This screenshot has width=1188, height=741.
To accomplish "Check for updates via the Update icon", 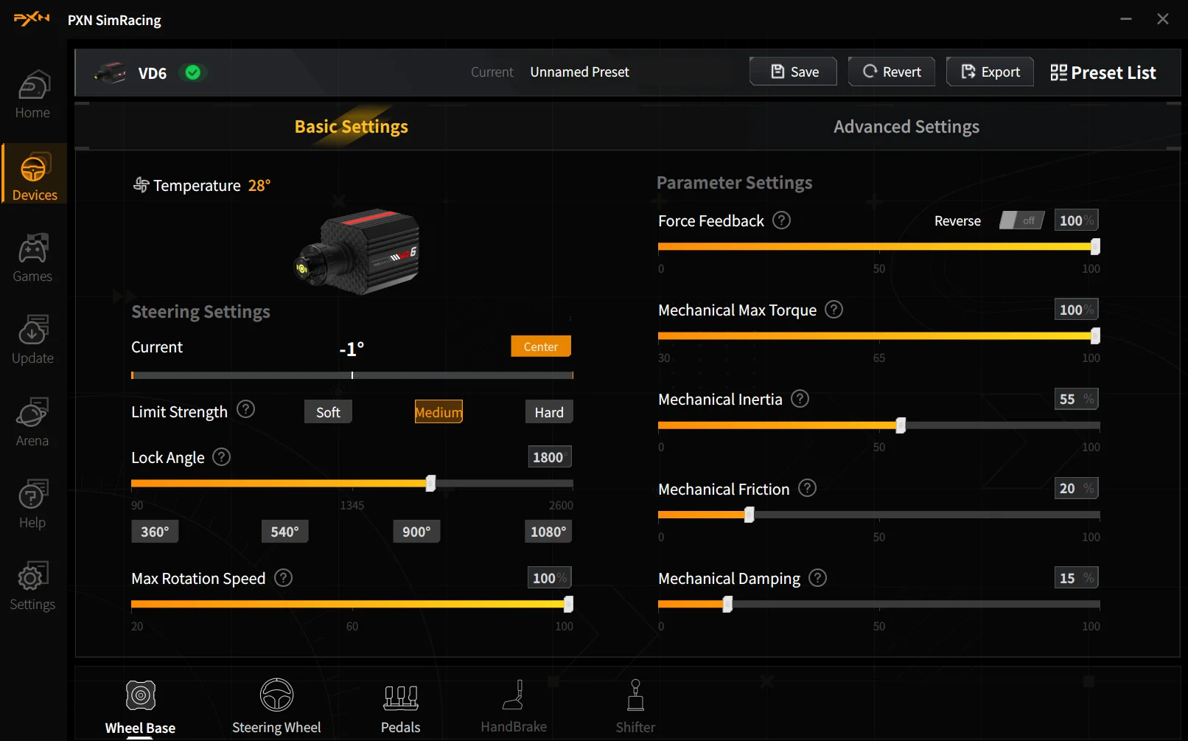I will [x=32, y=339].
